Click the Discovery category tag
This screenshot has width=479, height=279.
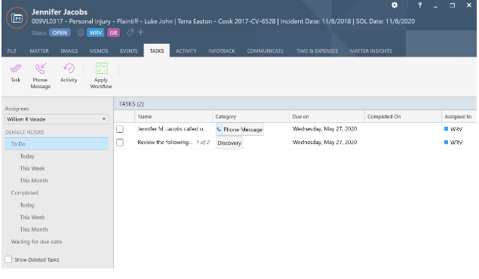[x=229, y=143]
